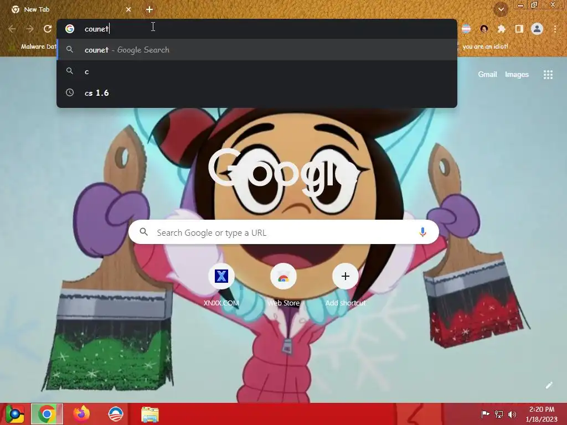This screenshot has height=425, width=567.
Task: Click the striped flag extension icon
Action: tap(466, 29)
